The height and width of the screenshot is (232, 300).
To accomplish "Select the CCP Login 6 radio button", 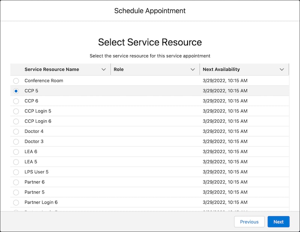I will 16,121.
